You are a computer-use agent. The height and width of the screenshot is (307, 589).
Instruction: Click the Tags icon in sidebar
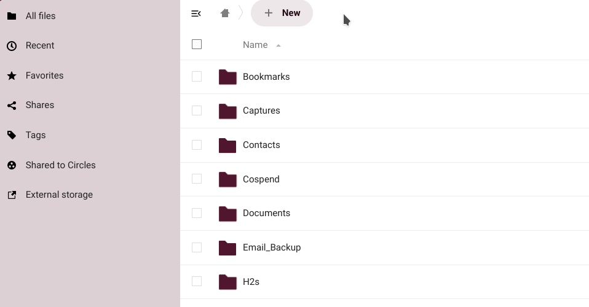pyautogui.click(x=12, y=135)
